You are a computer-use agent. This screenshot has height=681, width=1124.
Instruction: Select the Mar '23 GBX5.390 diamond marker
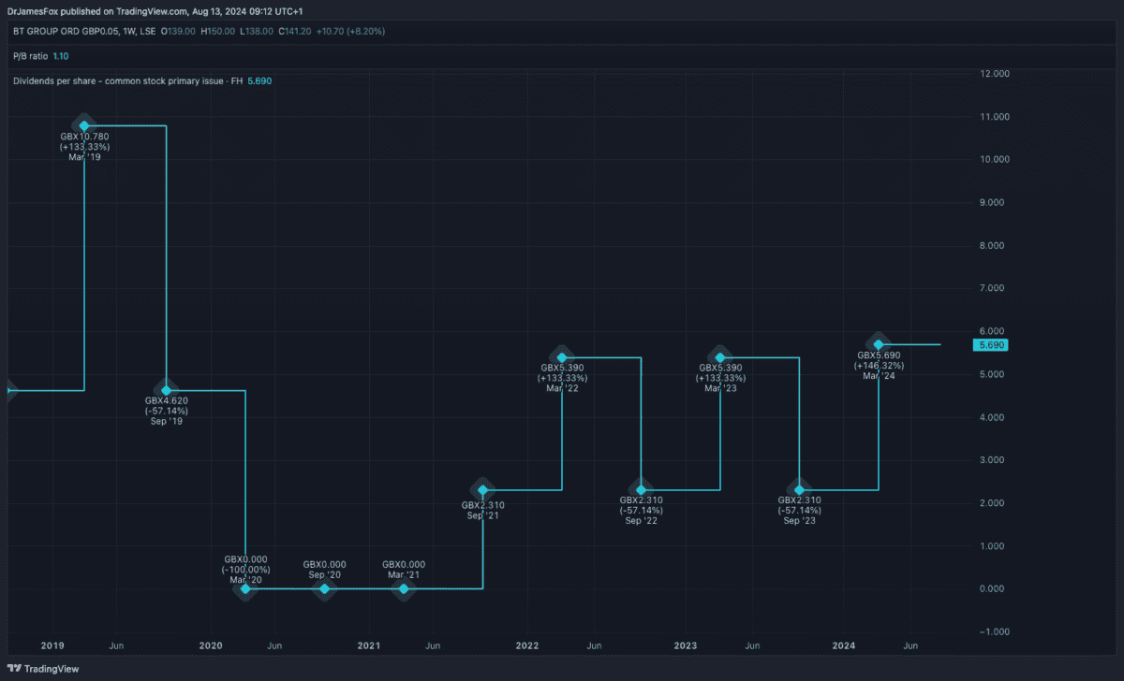(x=720, y=357)
